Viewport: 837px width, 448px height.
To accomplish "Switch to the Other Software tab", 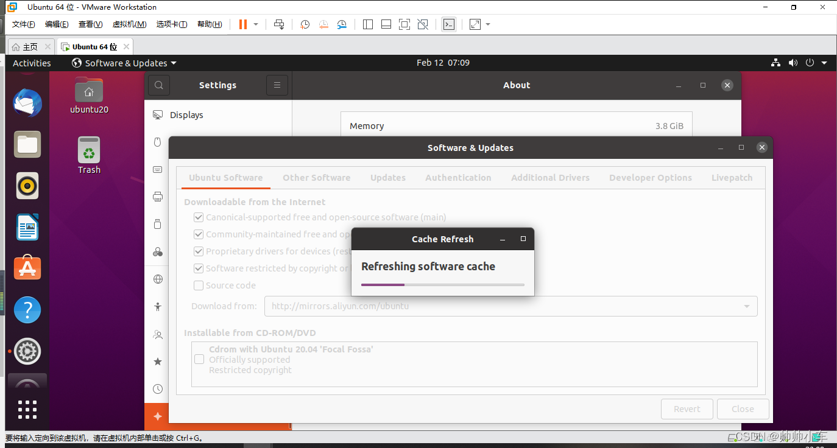I will point(316,178).
